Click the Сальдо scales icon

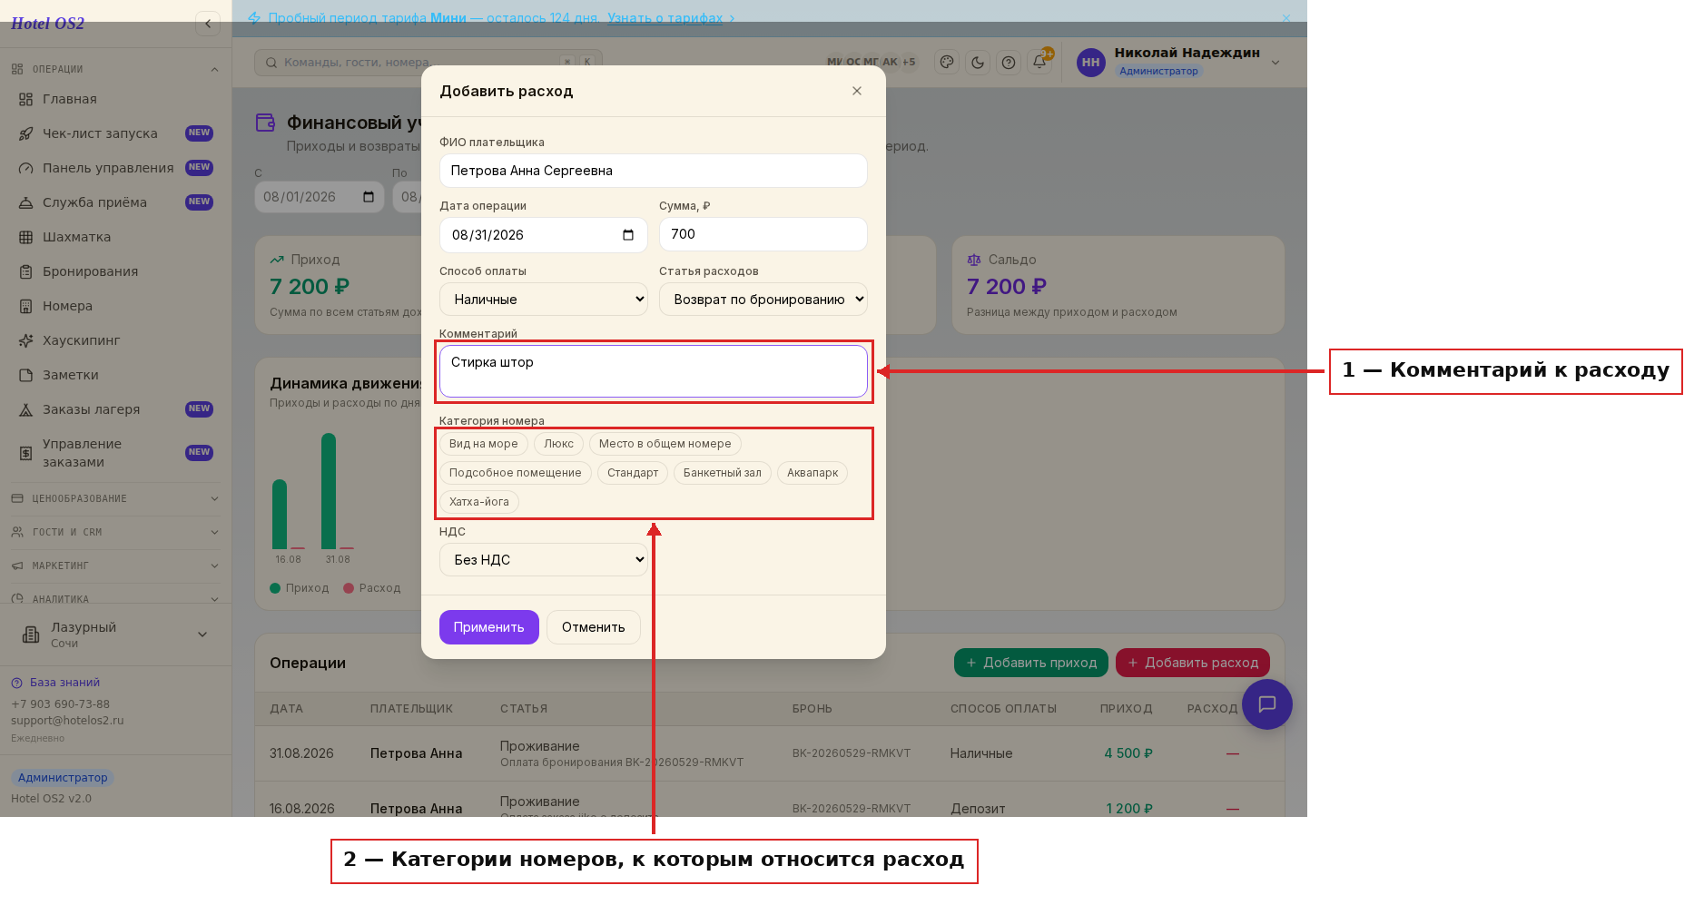pyautogui.click(x=974, y=260)
